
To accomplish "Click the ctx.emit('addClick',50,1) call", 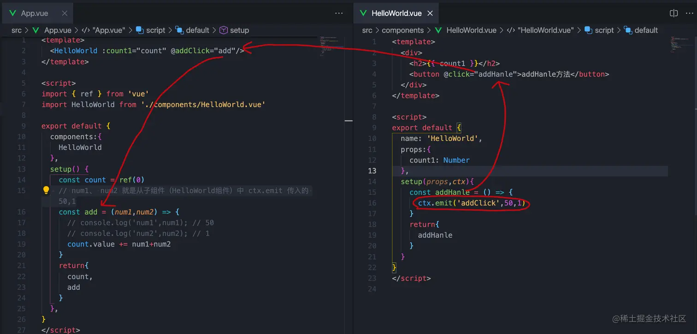I will 472,203.
